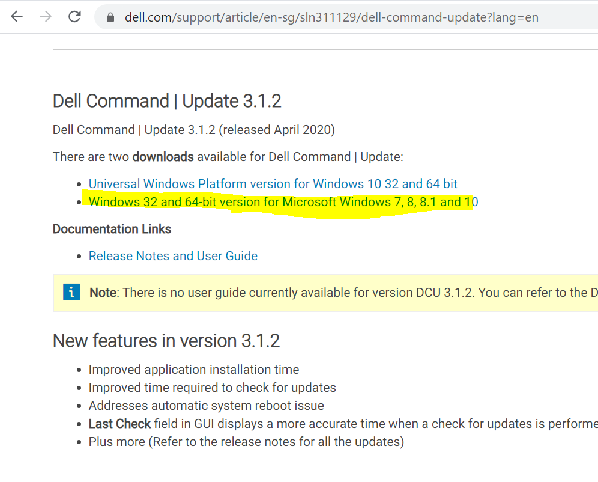Click the "Plus more" release notes bullet
Viewport: 598px width, 482px height.
tap(246, 442)
